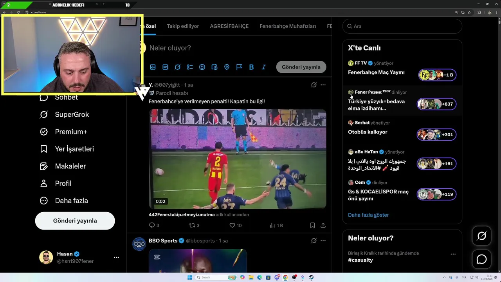Open Sohbet in the sidebar
This screenshot has width=501, height=282.
59,98
